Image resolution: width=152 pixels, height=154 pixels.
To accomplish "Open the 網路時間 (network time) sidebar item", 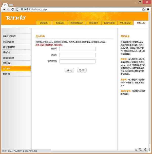I will [16, 63].
